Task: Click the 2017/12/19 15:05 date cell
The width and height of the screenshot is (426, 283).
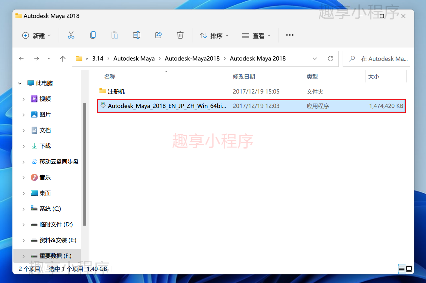Action: point(256,92)
